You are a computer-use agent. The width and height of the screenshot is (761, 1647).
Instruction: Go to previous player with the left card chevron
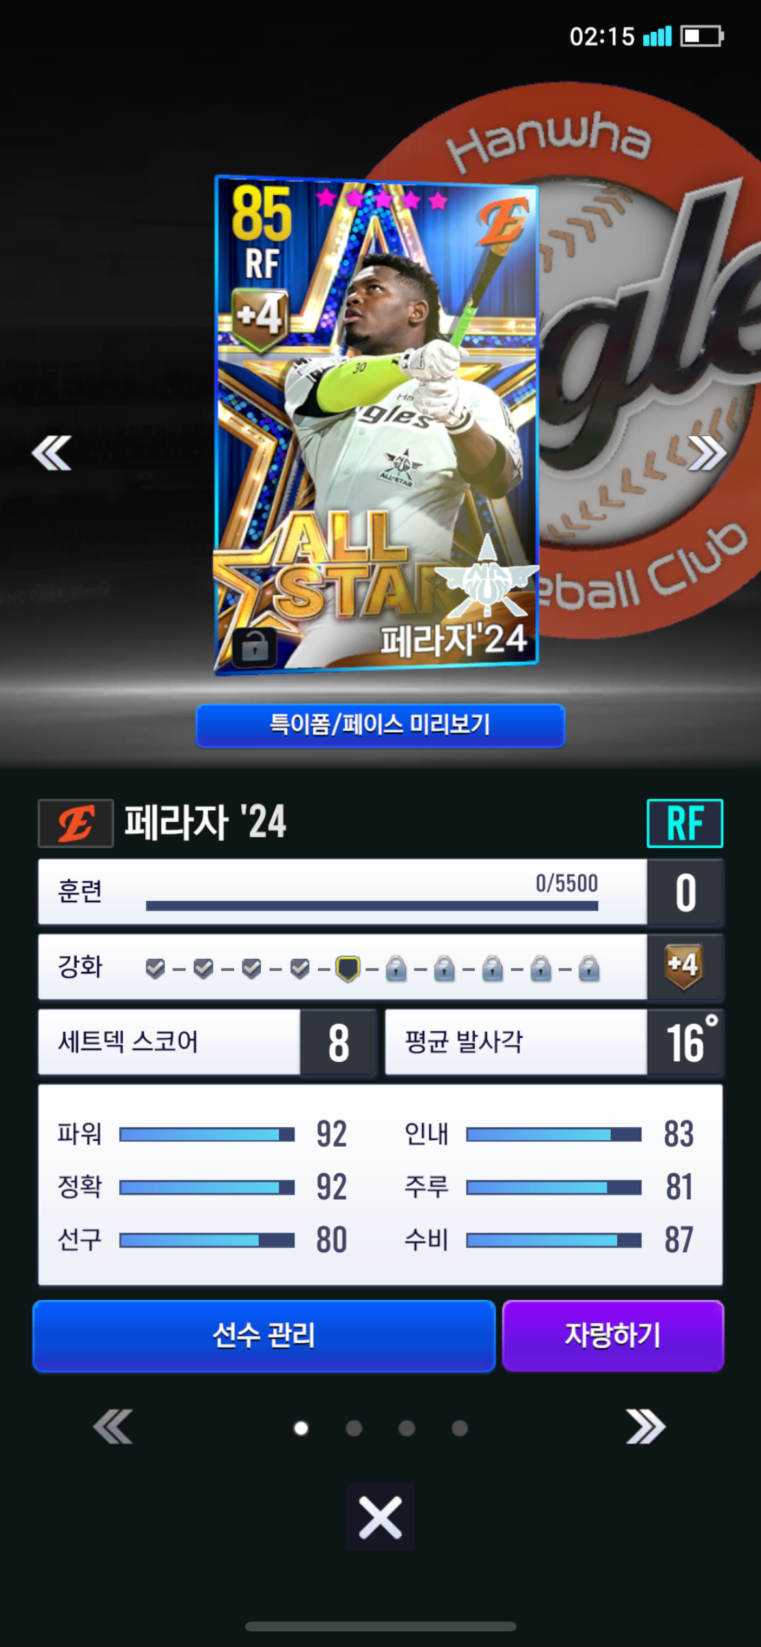tap(51, 453)
